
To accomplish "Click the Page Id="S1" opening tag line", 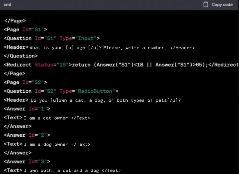I will (x=26, y=29).
